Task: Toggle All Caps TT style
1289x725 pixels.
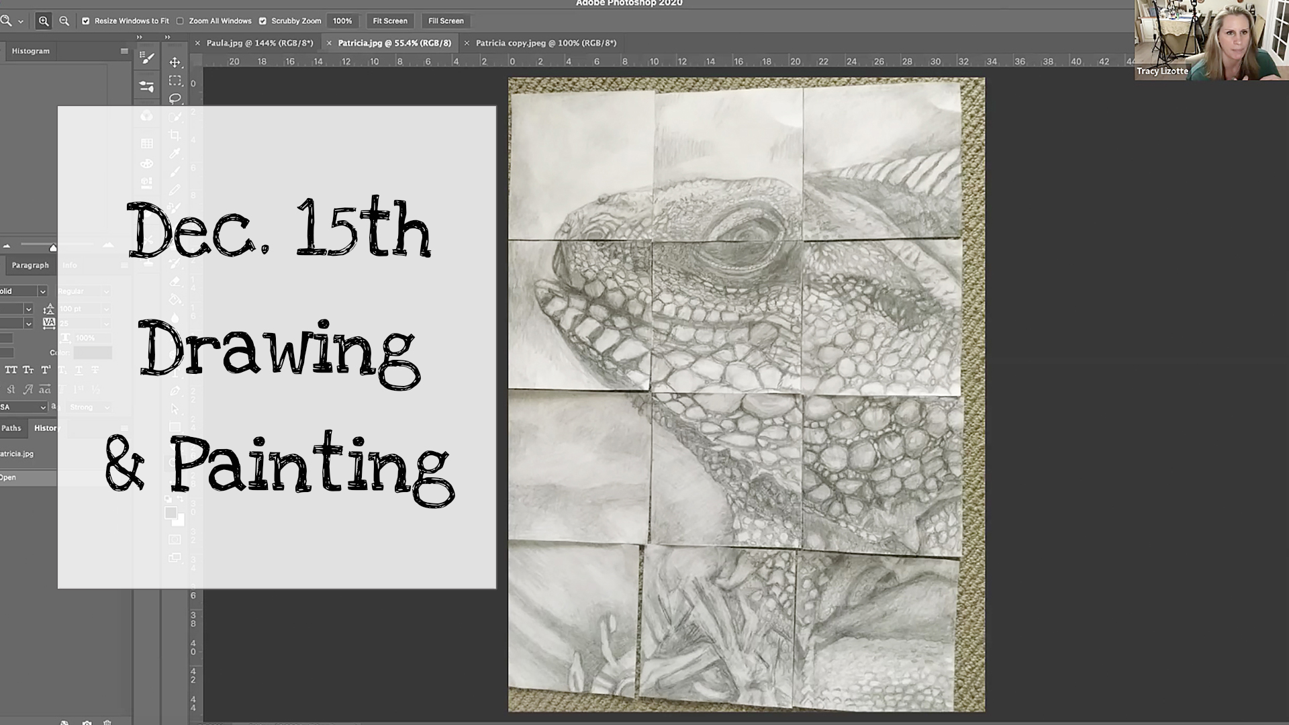Action: coord(11,370)
